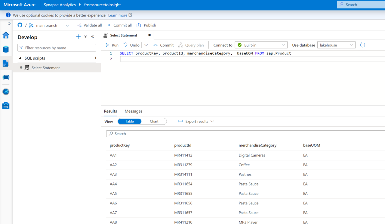Click the GitHub repository icon near main branch
Viewport: 385px width, 224px height.
click(20, 25)
